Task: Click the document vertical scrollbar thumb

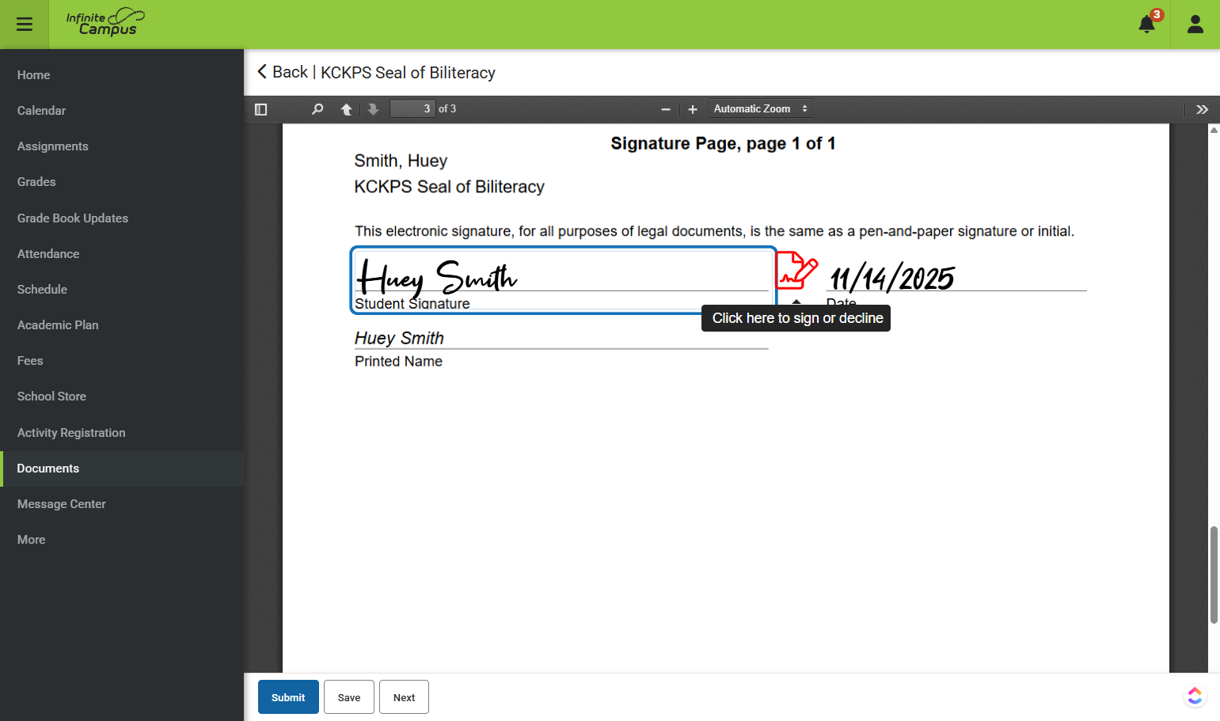Action: (1214, 575)
